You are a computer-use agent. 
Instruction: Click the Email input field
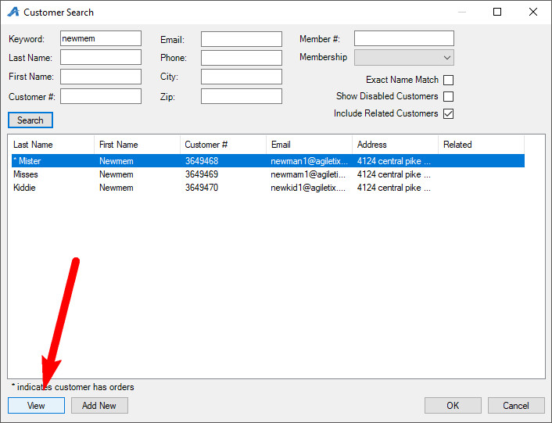coord(242,39)
